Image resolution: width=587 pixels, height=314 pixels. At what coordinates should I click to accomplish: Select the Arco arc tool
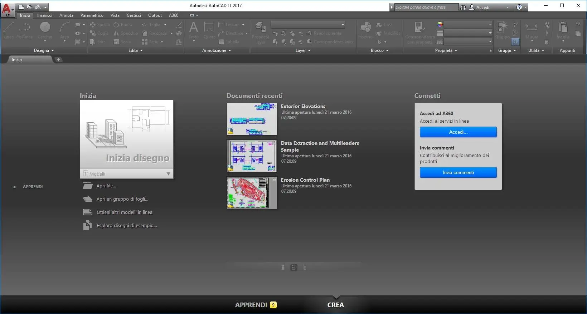coord(64,31)
